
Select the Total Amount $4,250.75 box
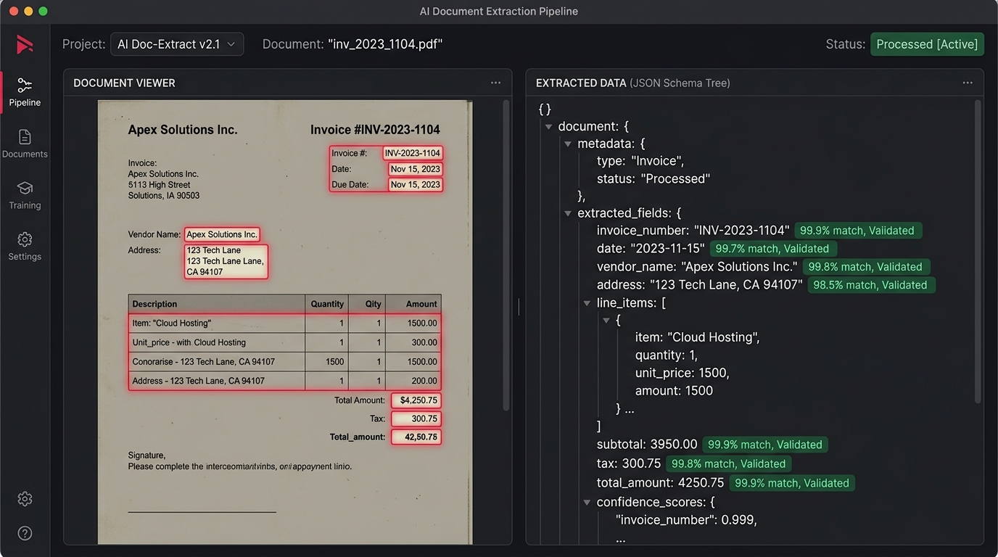[x=416, y=400]
